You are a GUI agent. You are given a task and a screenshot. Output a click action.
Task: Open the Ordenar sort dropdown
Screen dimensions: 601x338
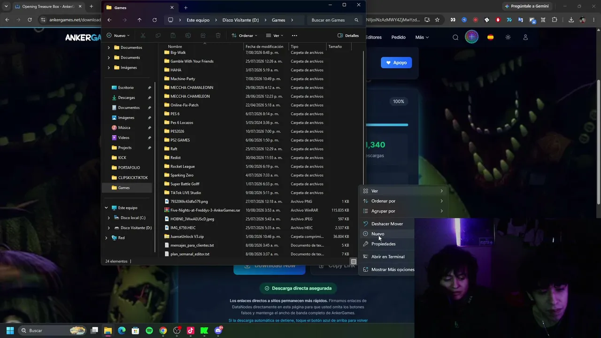(x=244, y=36)
